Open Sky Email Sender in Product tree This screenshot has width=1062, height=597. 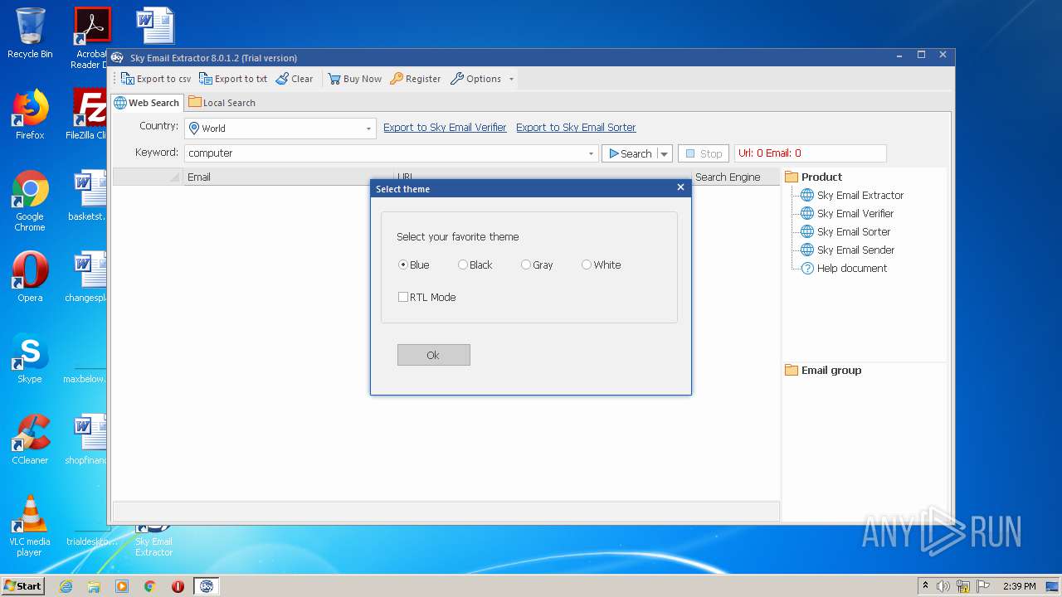click(x=847, y=250)
